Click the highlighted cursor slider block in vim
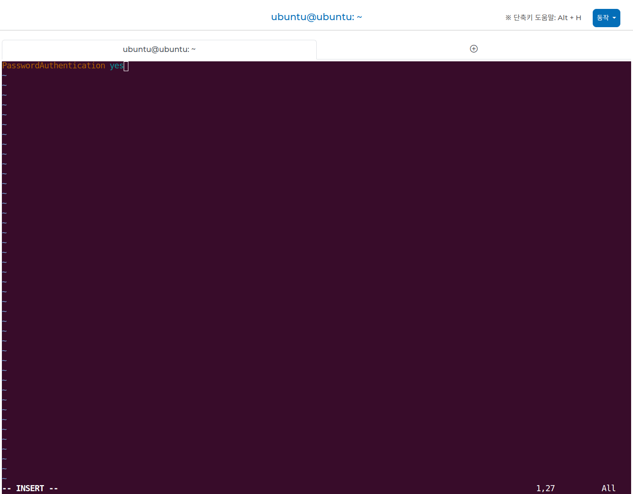The image size is (633, 494). point(126,66)
